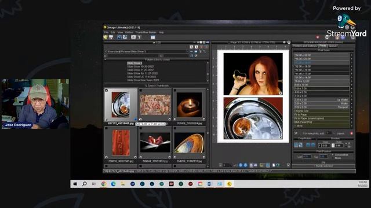Click plus button beside Fit to Page
The width and height of the screenshot is (371, 208).
pyautogui.click(x=352, y=114)
